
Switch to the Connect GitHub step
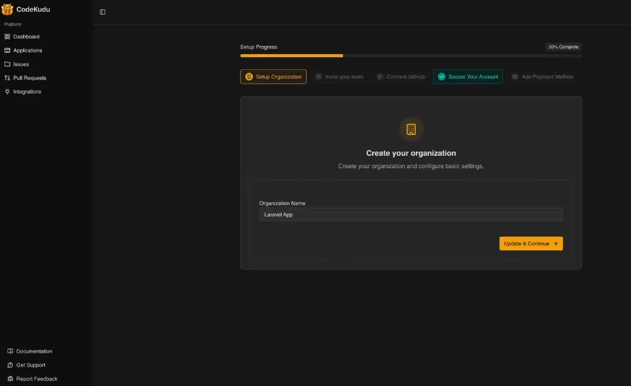click(x=401, y=76)
